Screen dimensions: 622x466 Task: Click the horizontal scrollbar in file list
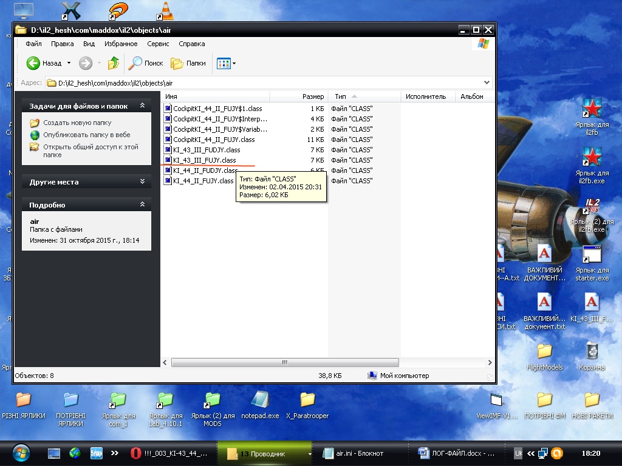tap(284, 362)
